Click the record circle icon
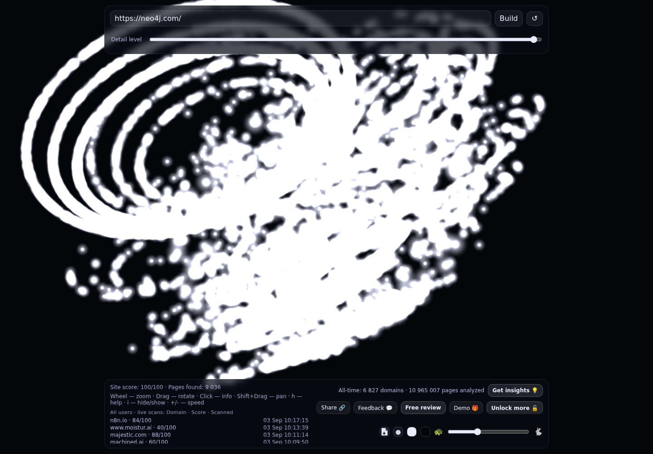 (398, 432)
